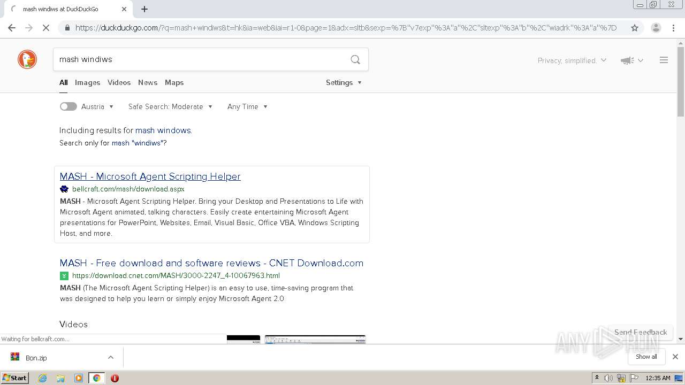
Task: Bookmark this page with star
Action: [635, 28]
